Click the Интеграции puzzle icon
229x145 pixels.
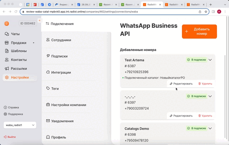(x=48, y=72)
